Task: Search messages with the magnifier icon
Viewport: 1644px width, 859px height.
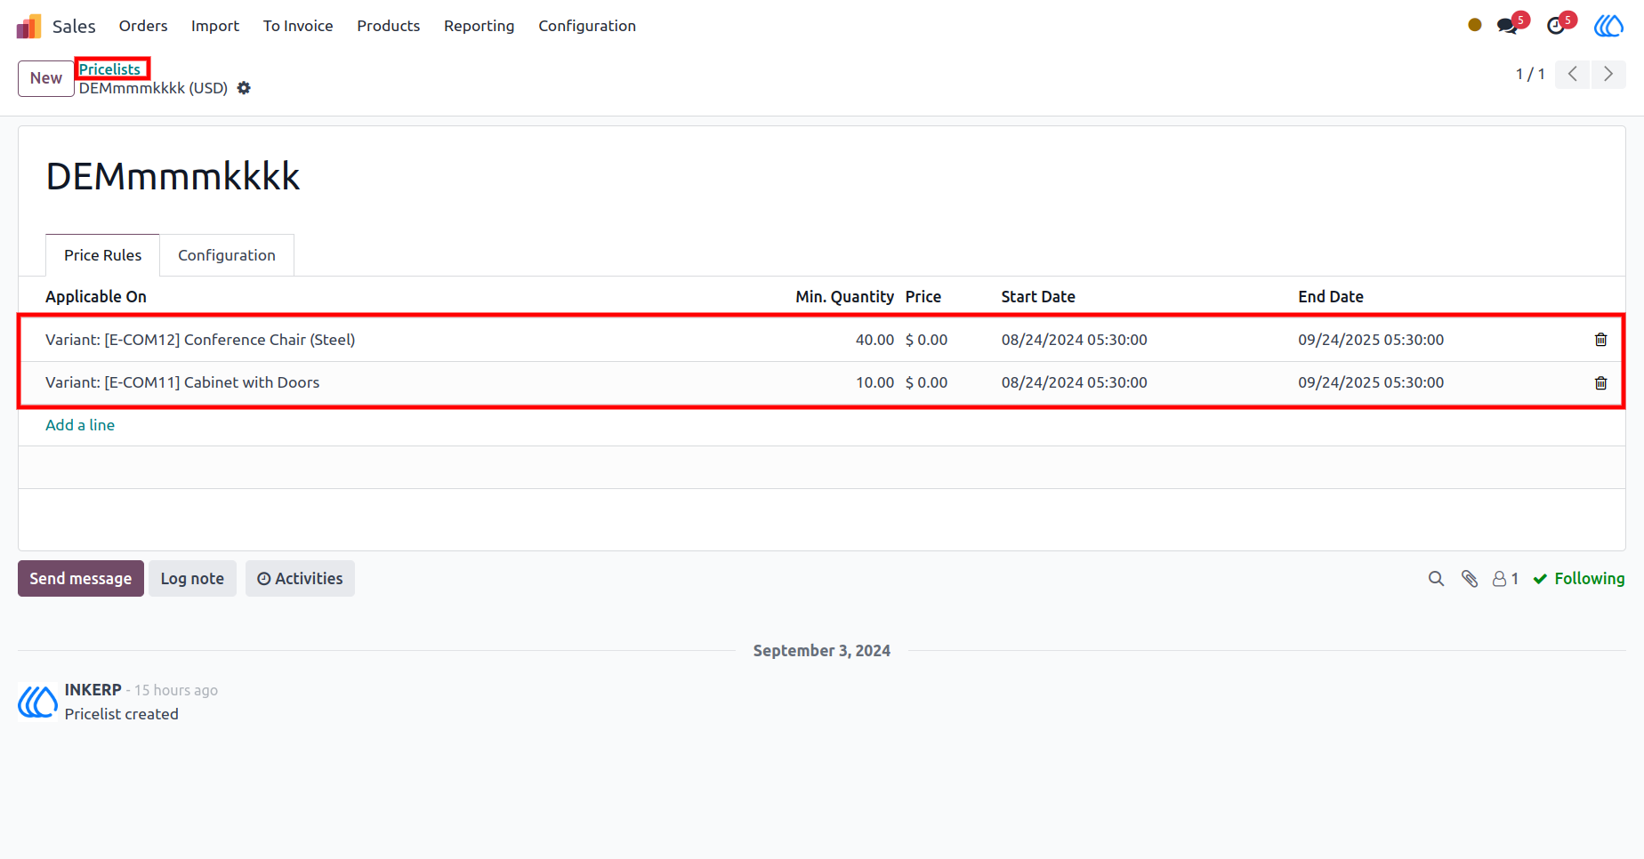Action: point(1436,579)
